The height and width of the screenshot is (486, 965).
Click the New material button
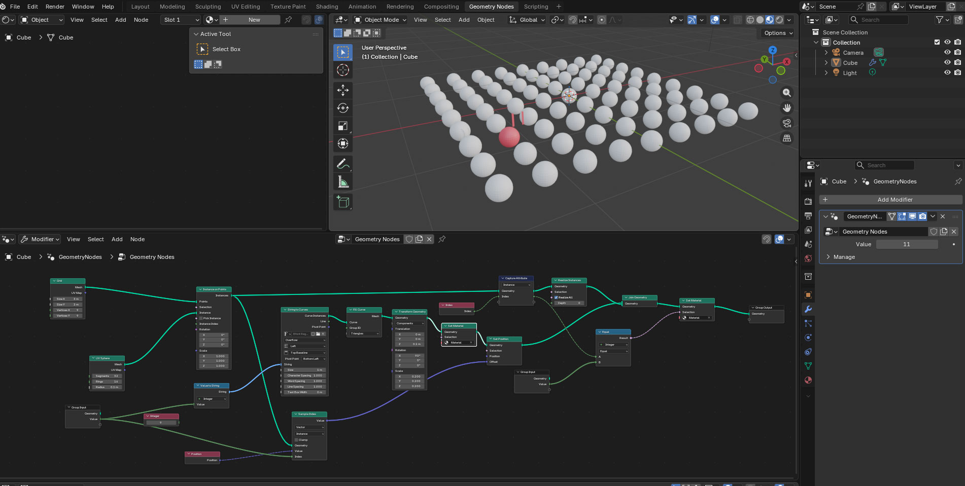[x=254, y=20]
